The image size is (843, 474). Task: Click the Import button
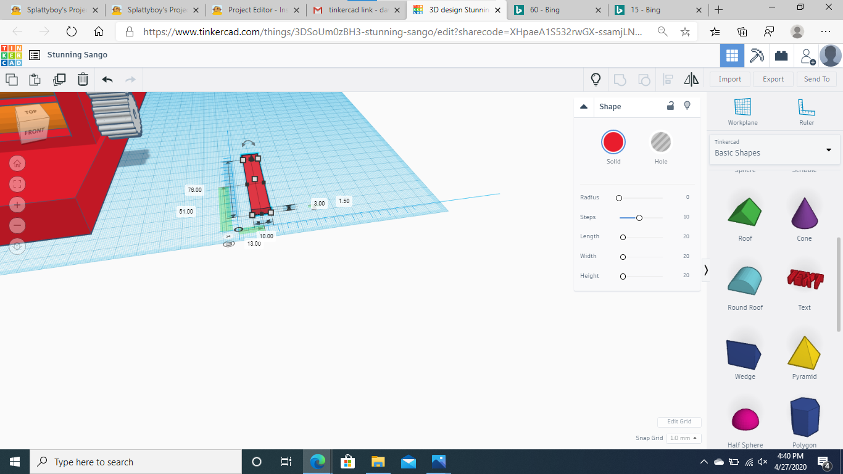coord(730,79)
